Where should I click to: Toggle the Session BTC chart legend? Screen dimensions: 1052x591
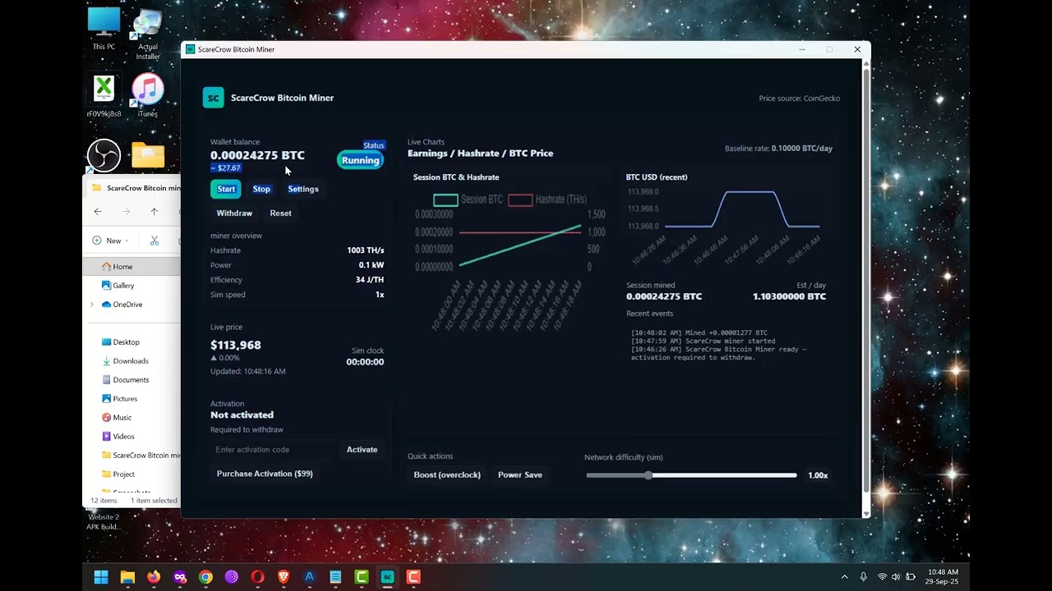468,199
